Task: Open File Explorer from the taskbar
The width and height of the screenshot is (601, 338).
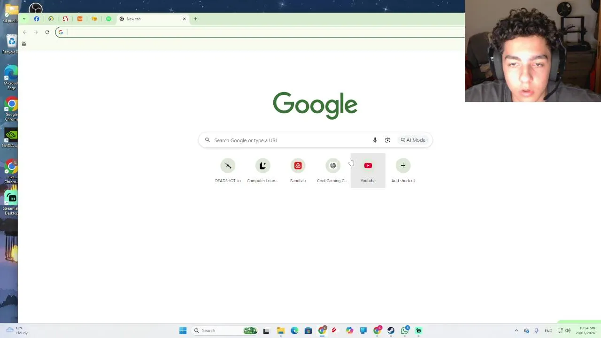Action: [280, 330]
